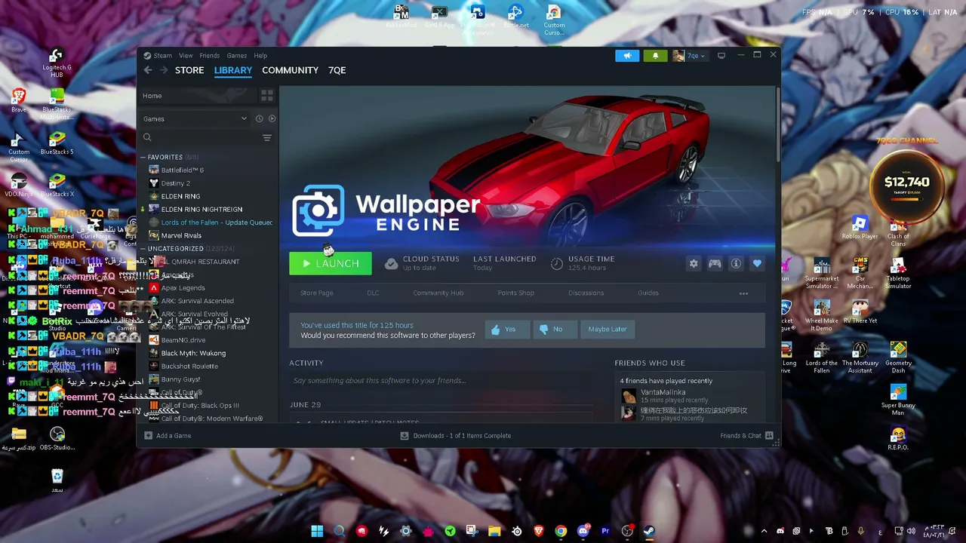Click the activity status input field
Image resolution: width=966 pixels, height=543 pixels.
click(x=441, y=381)
